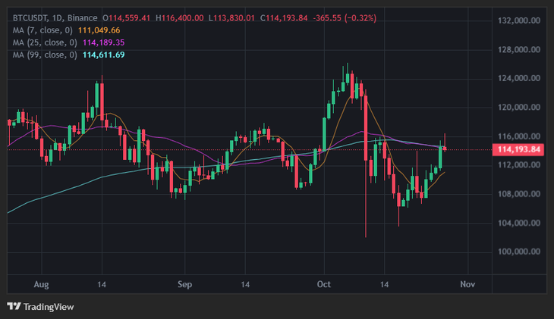The width and height of the screenshot is (554, 319).
Task: Click the 124,000.00 price scale label
Action: (x=519, y=78)
